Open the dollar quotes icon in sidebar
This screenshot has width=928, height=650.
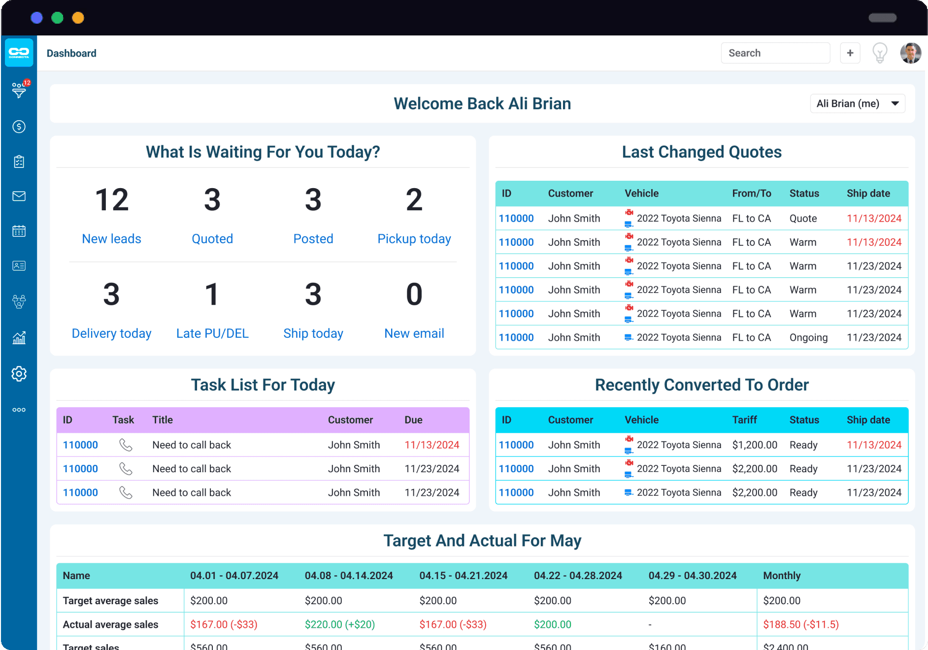point(19,127)
